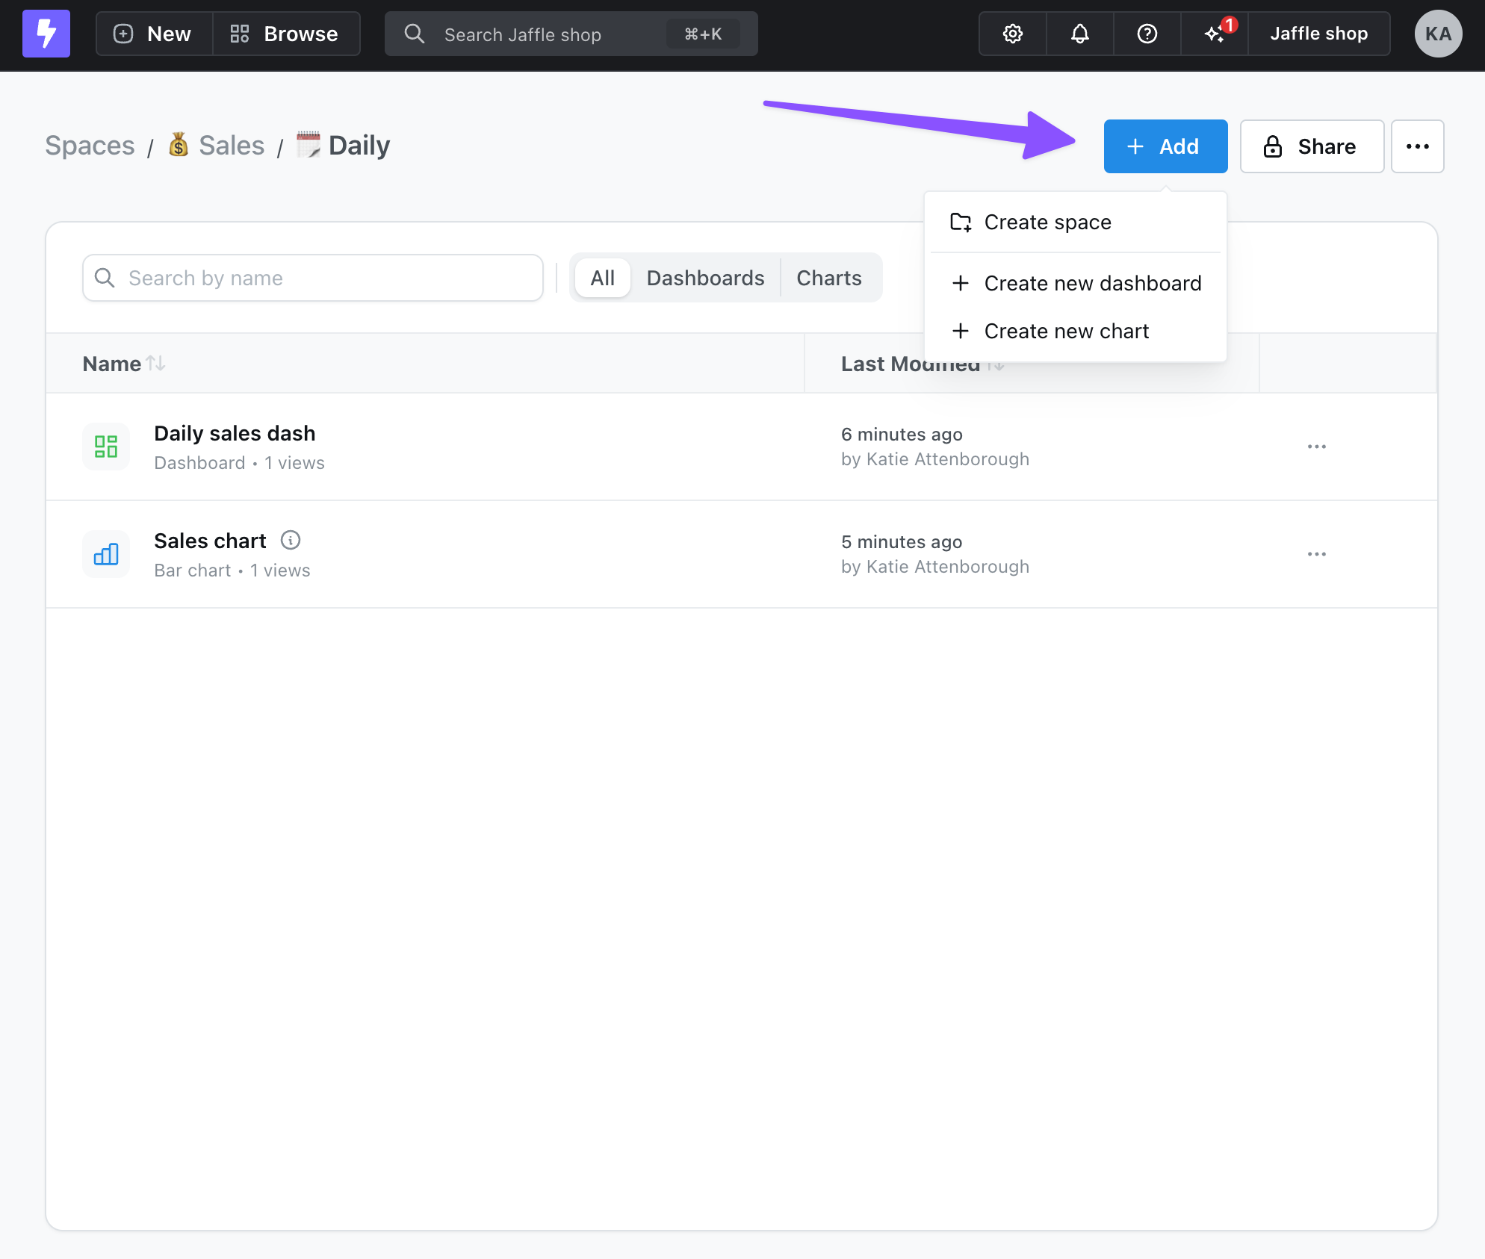This screenshot has width=1485, height=1259.
Task: Select the All filter segment
Action: point(602,278)
